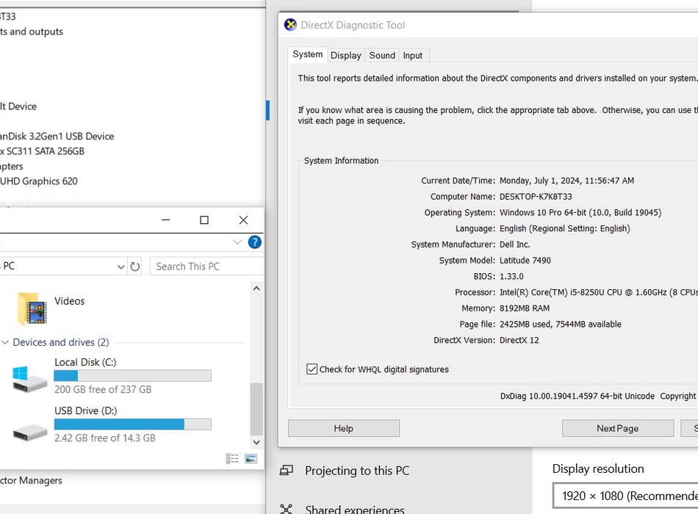This screenshot has height=514, width=698.
Task: Click the Projecting to this PC icon
Action: pyautogui.click(x=287, y=471)
